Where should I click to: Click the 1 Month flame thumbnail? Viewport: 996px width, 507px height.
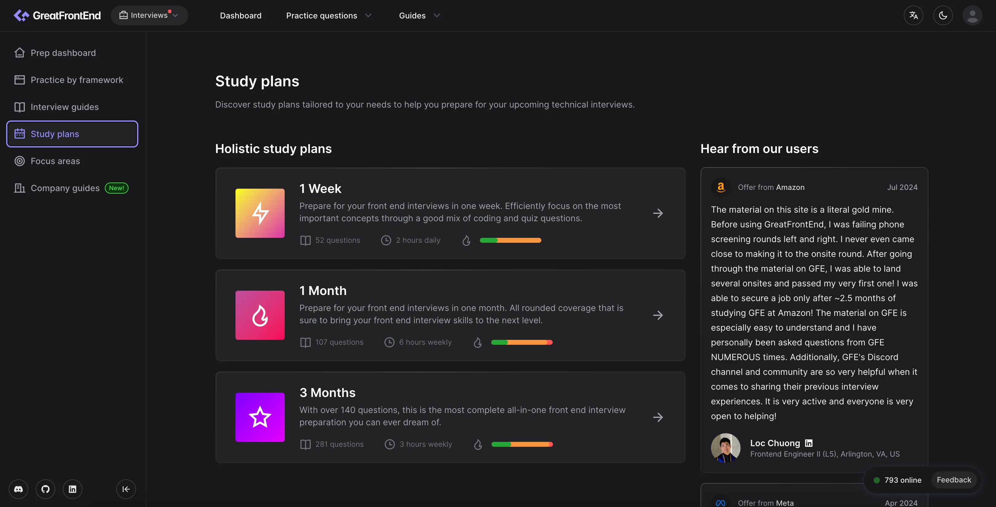tap(260, 315)
